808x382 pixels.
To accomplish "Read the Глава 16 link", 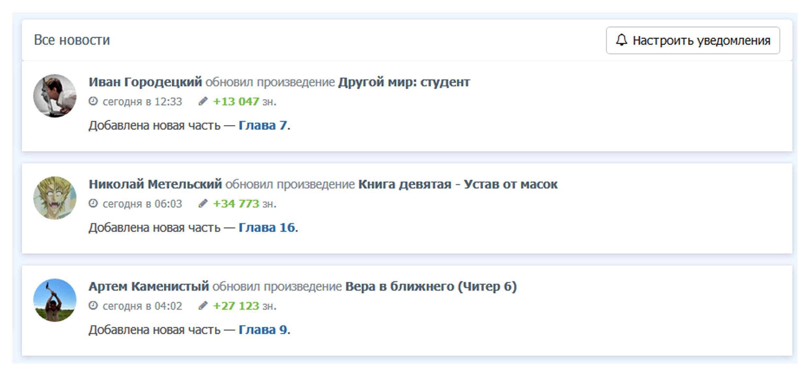I will click(267, 228).
